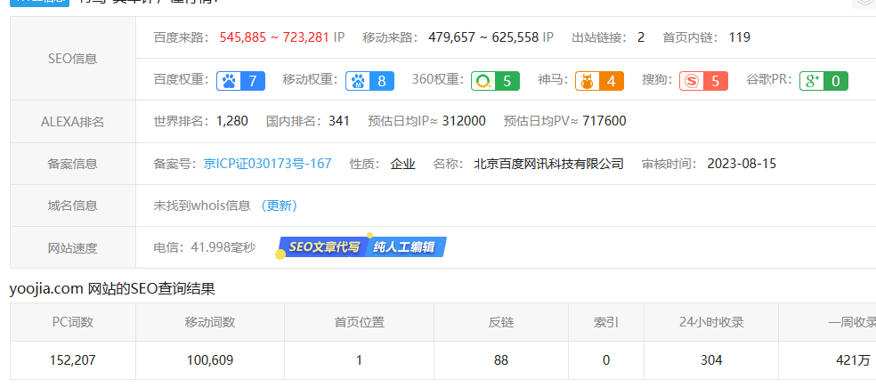Click the domestic rank value 341
Screen dimensions: 876x387
click(339, 121)
